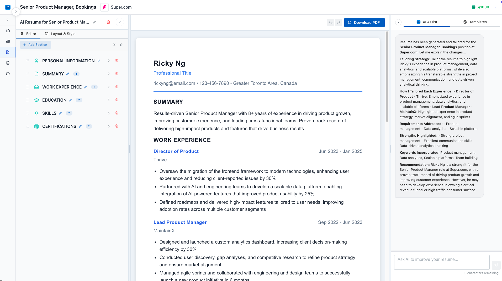The height and width of the screenshot is (281, 502).
Task: Redo the last resume change
Action: (x=338, y=23)
